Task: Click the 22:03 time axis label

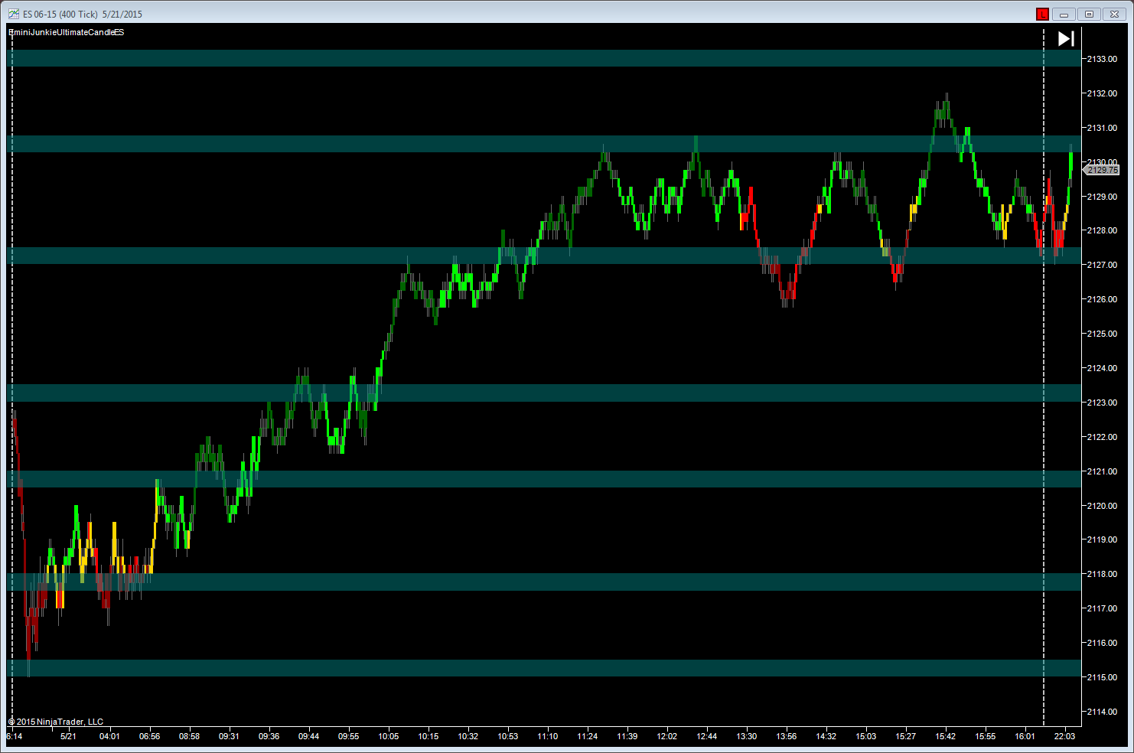Action: point(1064,736)
